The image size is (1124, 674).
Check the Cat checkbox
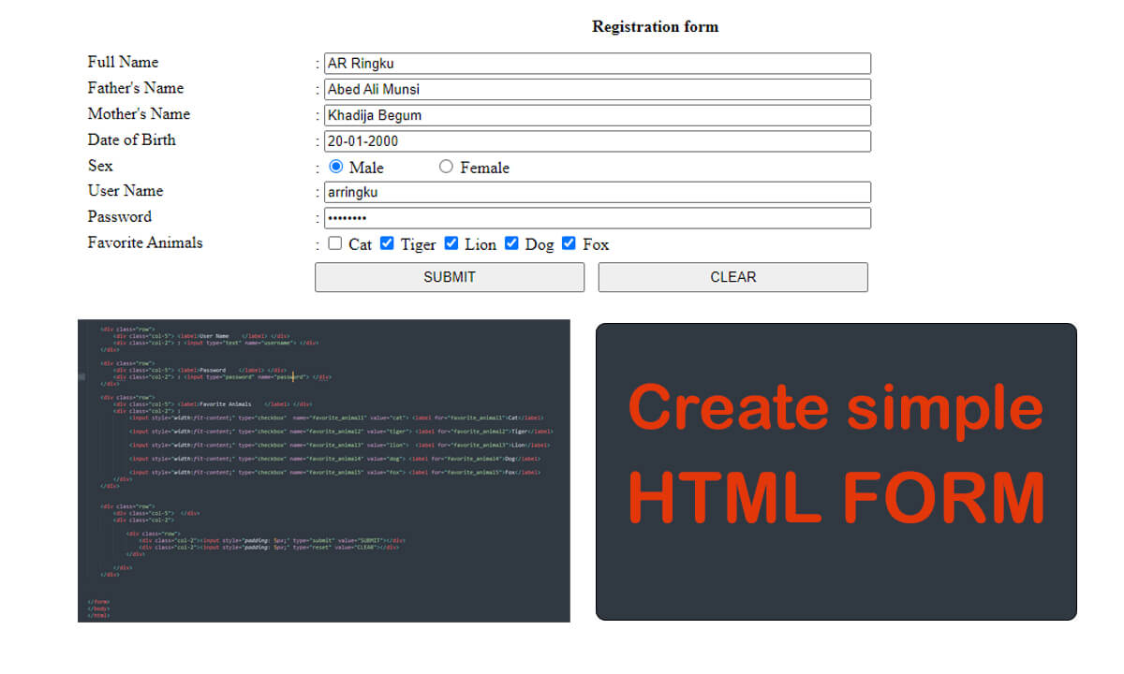[x=334, y=243]
